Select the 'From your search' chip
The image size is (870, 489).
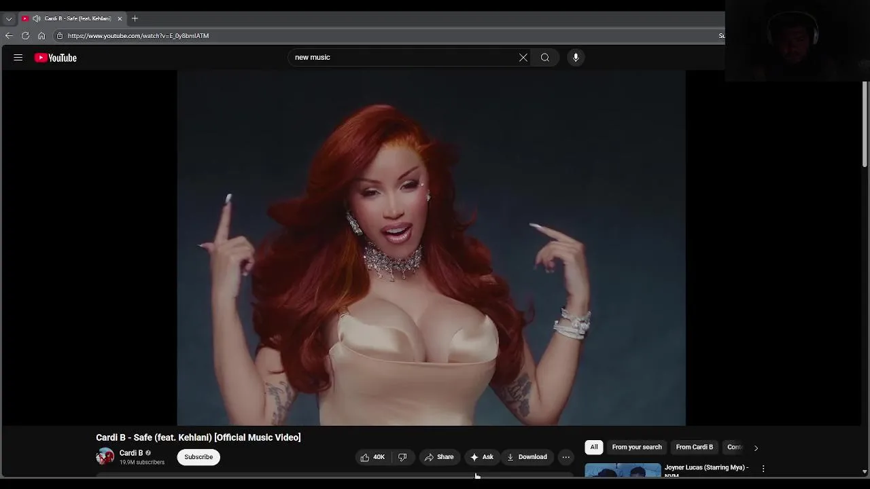[x=637, y=447]
